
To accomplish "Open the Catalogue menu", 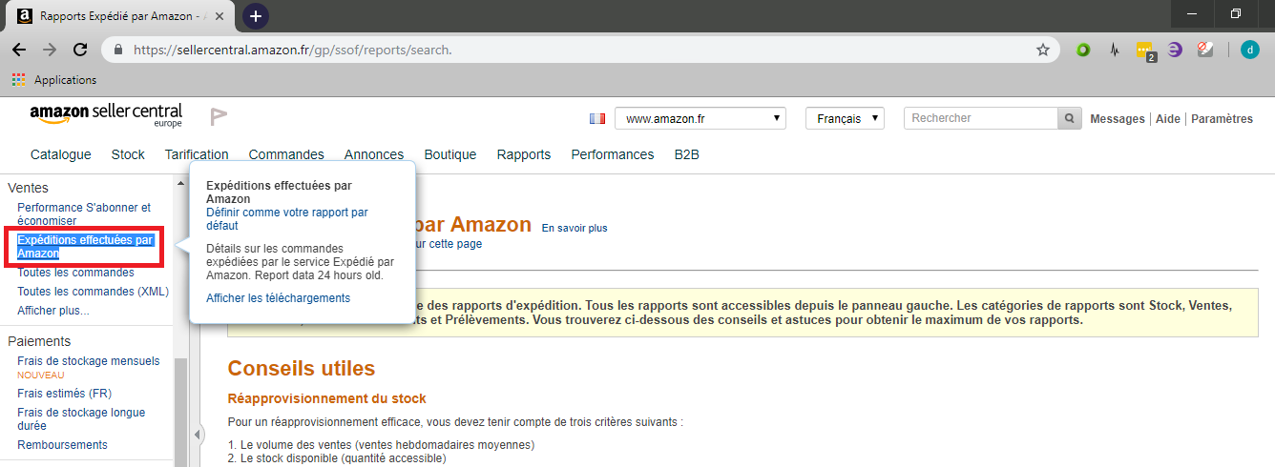I will (61, 154).
